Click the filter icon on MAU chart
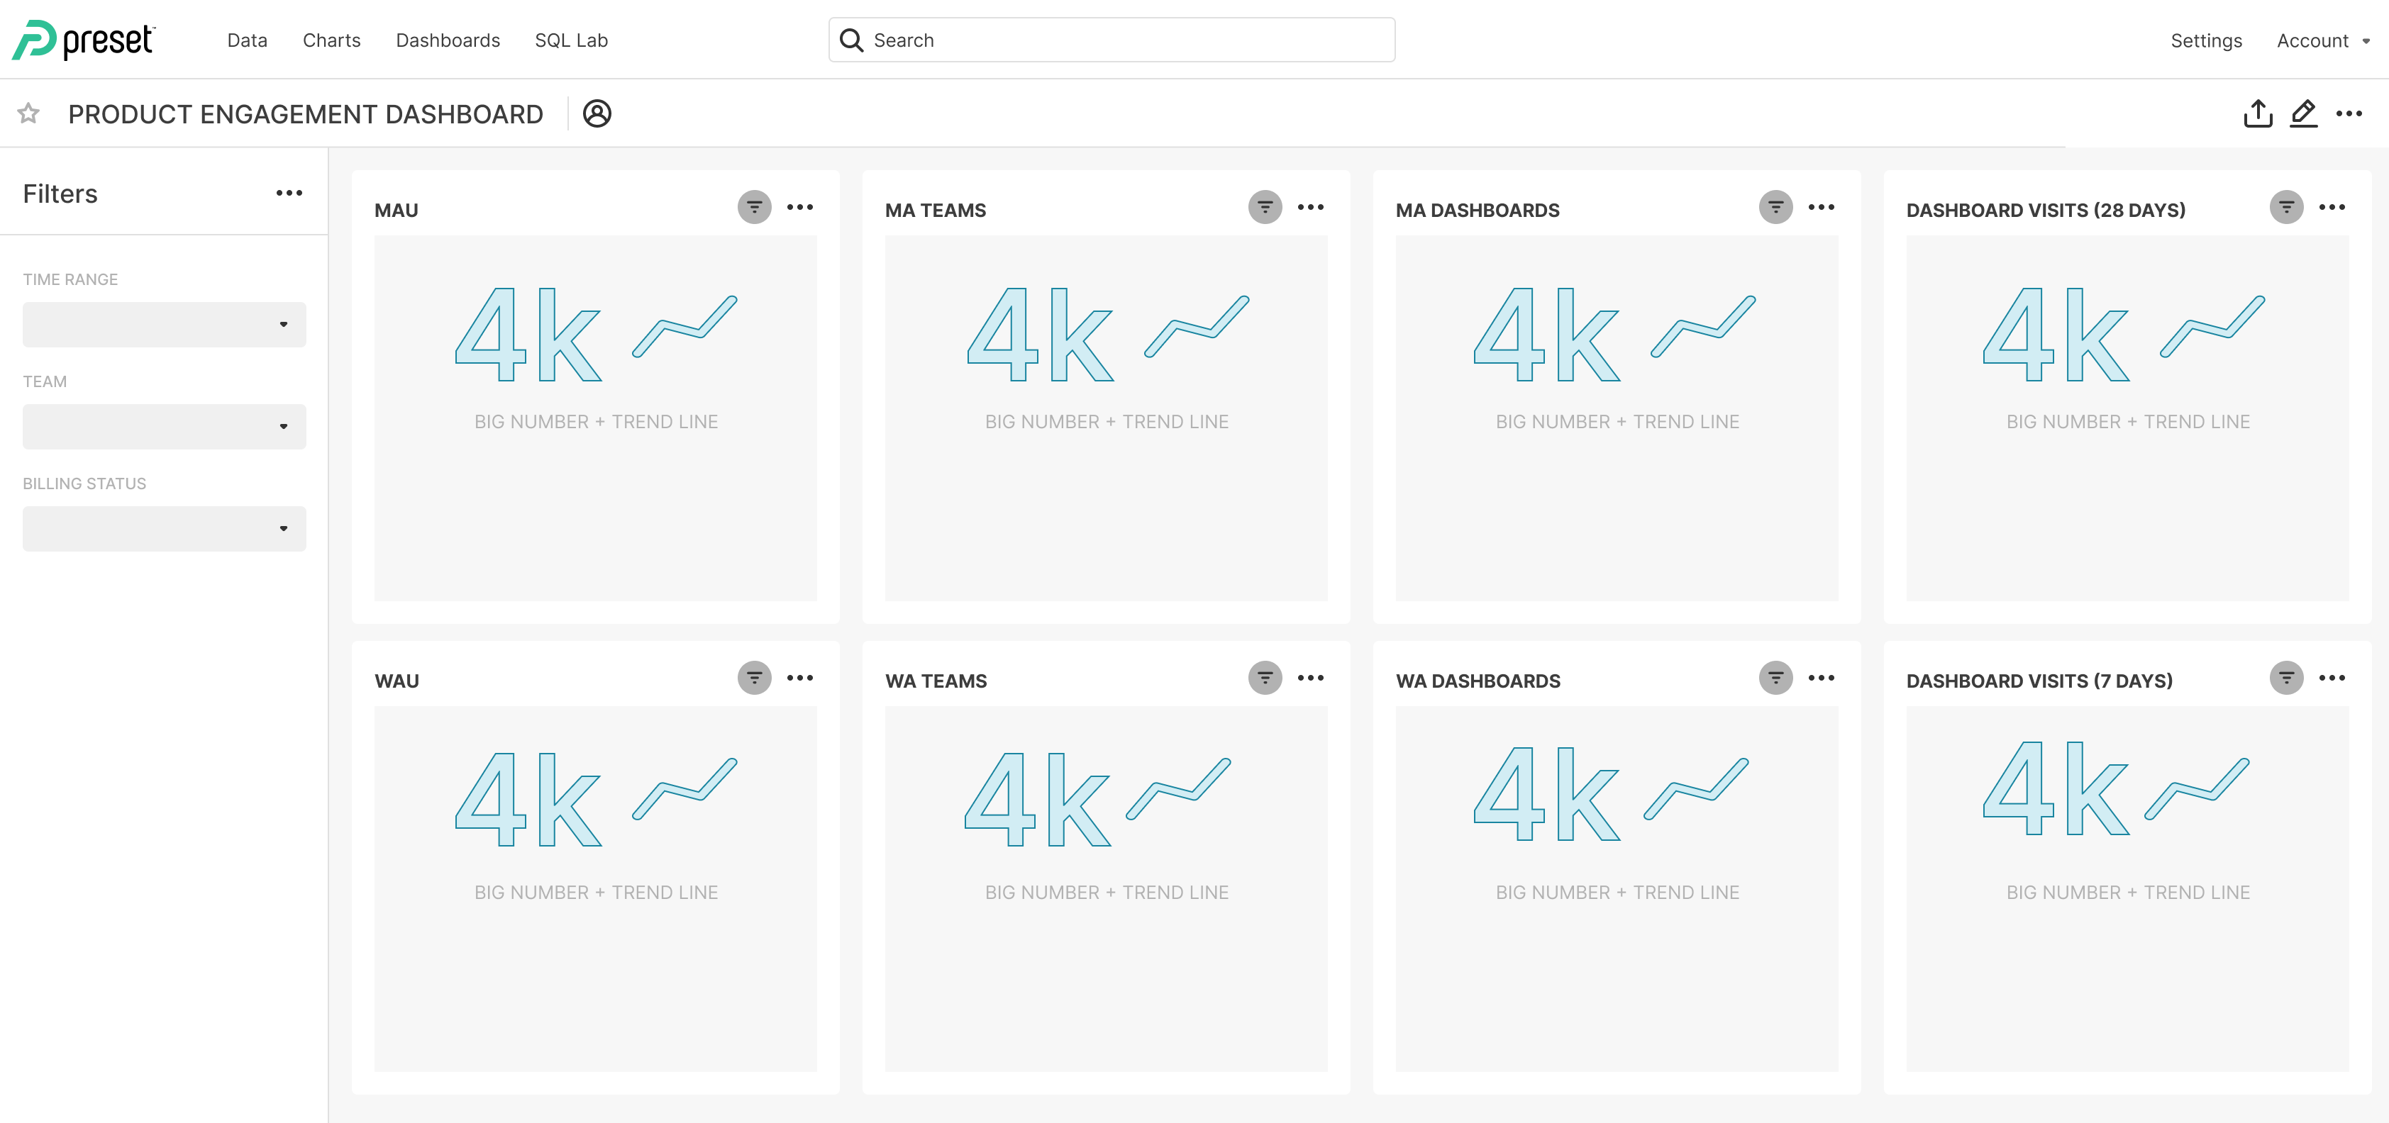Screen dimensions: 2389x1123 pos(754,206)
